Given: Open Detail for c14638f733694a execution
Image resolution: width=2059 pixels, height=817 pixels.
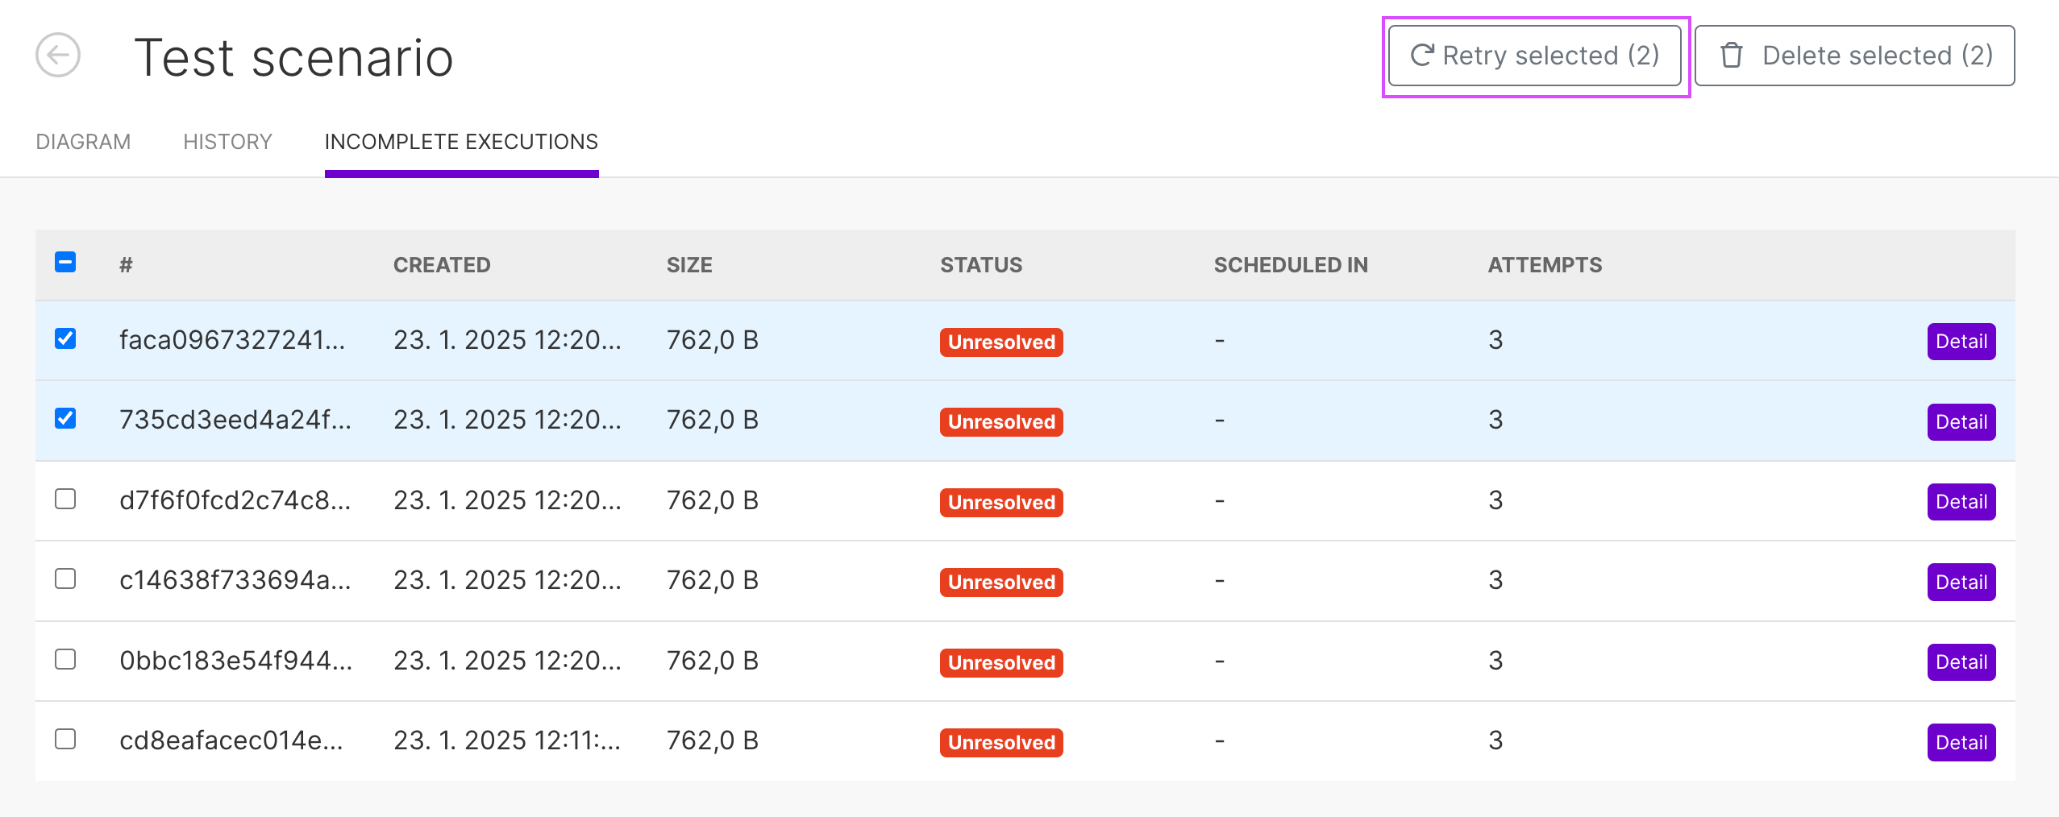Looking at the screenshot, I should coord(1961,582).
